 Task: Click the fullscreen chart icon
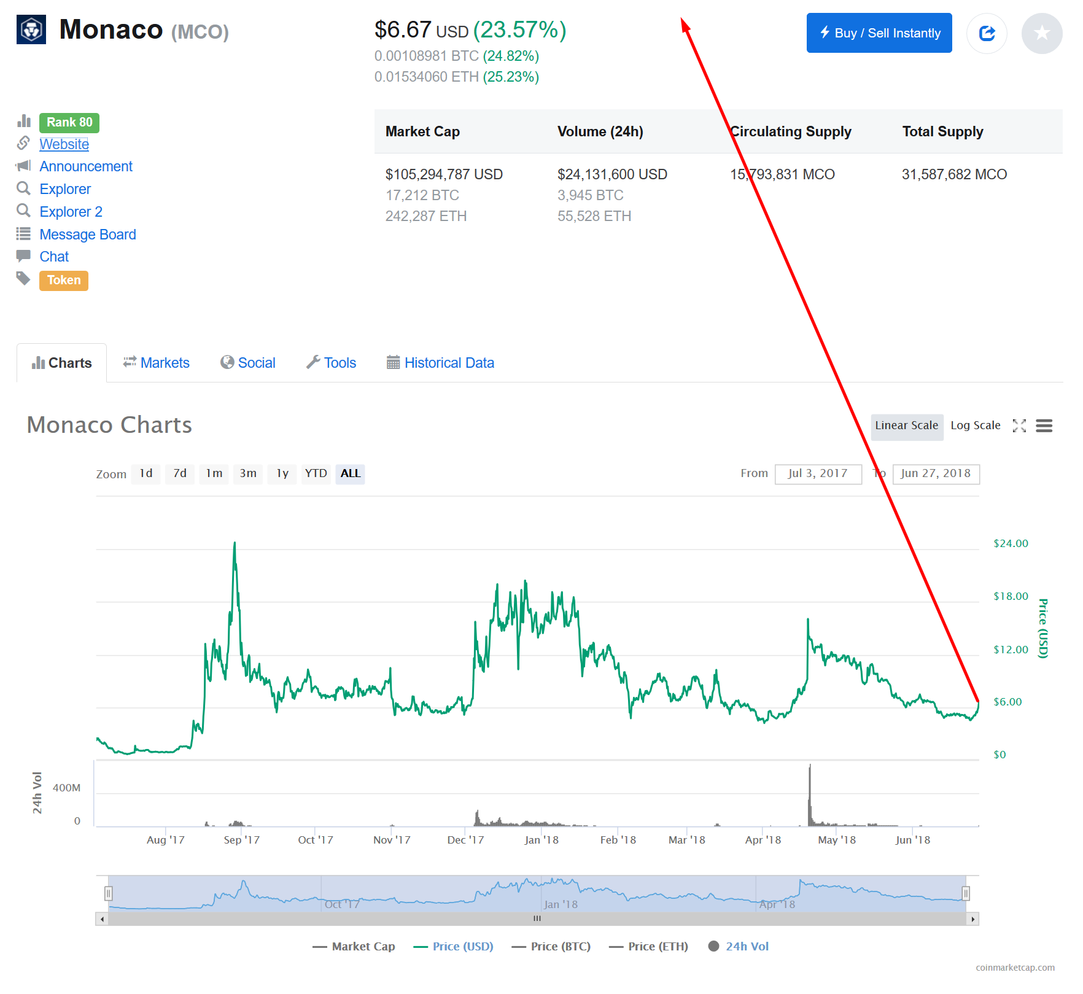pyautogui.click(x=1019, y=426)
